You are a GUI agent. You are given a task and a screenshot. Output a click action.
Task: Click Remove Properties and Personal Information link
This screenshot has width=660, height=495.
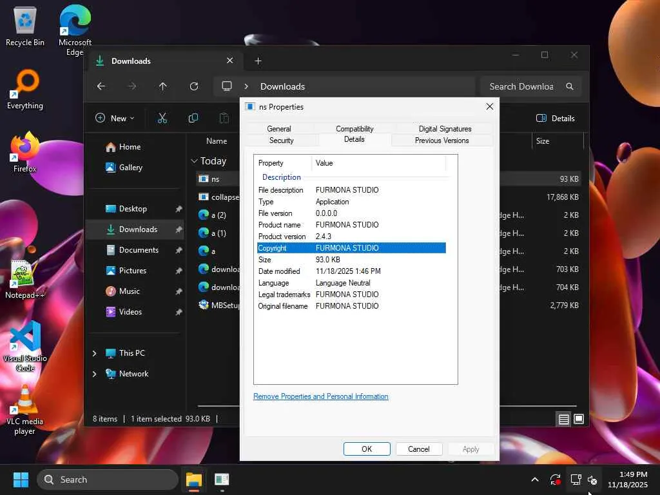(321, 396)
